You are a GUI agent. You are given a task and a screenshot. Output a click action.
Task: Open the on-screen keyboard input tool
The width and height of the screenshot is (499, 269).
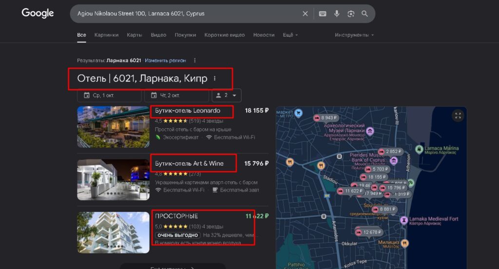coord(323,14)
